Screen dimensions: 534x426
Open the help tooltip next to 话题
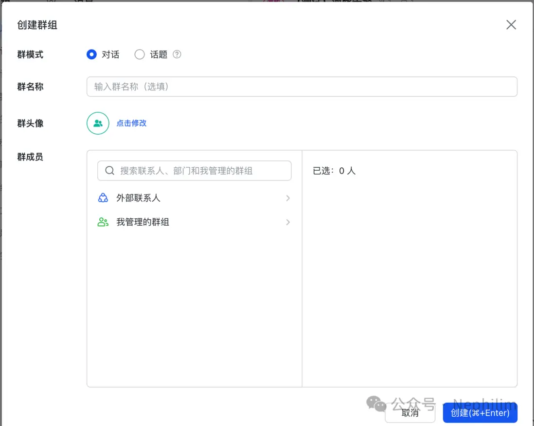click(x=177, y=54)
